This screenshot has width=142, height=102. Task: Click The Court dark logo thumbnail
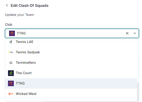tap(11, 73)
